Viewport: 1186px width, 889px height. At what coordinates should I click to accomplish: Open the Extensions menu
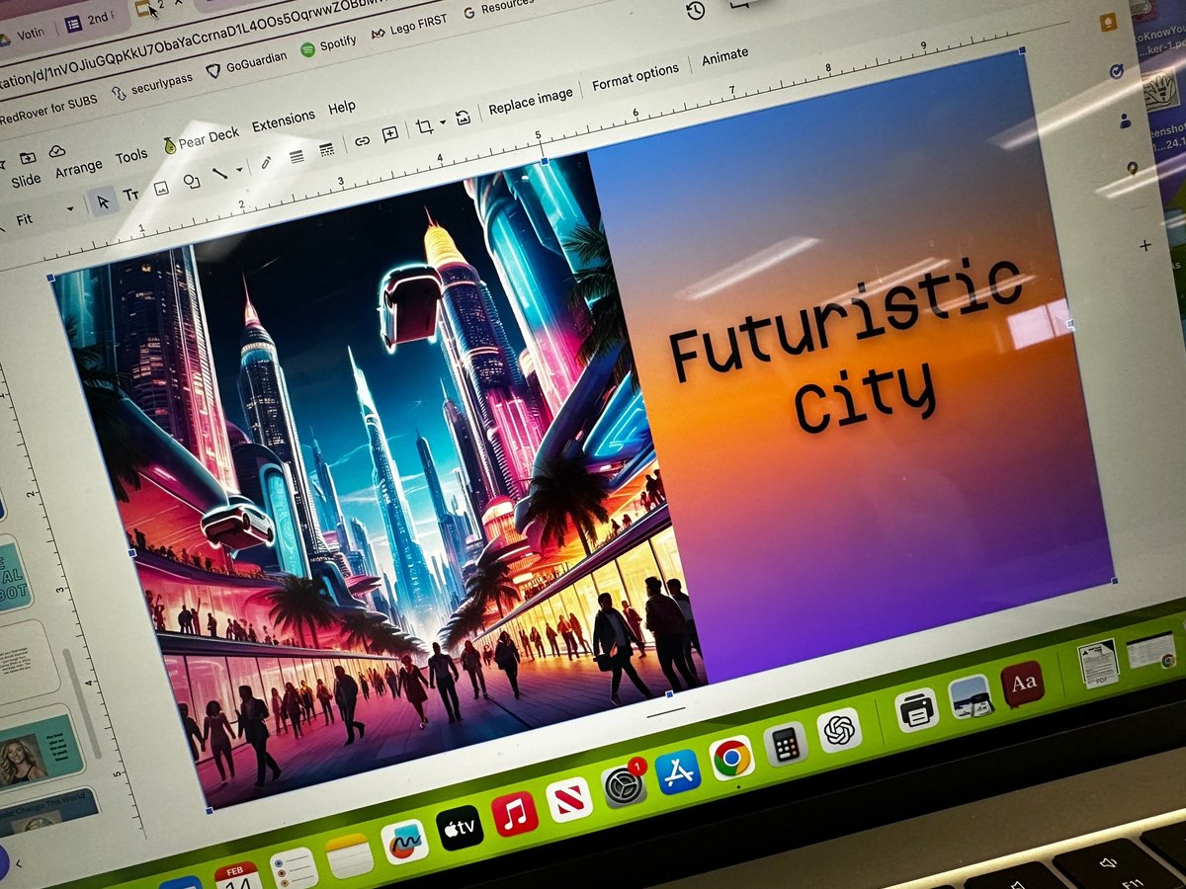tap(282, 117)
